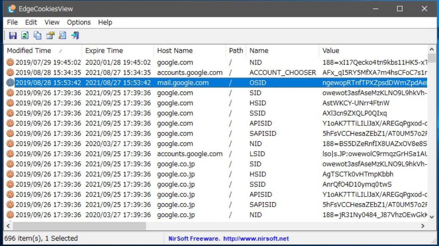
Task: Open the Properties toolbar icon
Action: point(50,35)
